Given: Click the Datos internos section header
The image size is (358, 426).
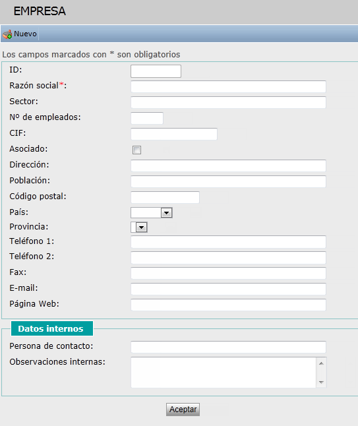Looking at the screenshot, I should point(52,329).
